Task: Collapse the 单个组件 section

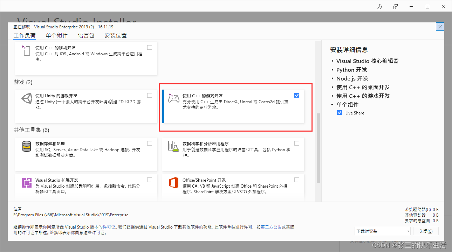Action: click(x=332, y=105)
